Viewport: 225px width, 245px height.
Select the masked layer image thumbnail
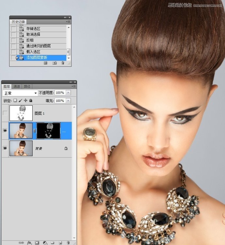21,130
